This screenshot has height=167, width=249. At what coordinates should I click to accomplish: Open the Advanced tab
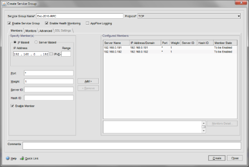pyautogui.click(x=46, y=31)
